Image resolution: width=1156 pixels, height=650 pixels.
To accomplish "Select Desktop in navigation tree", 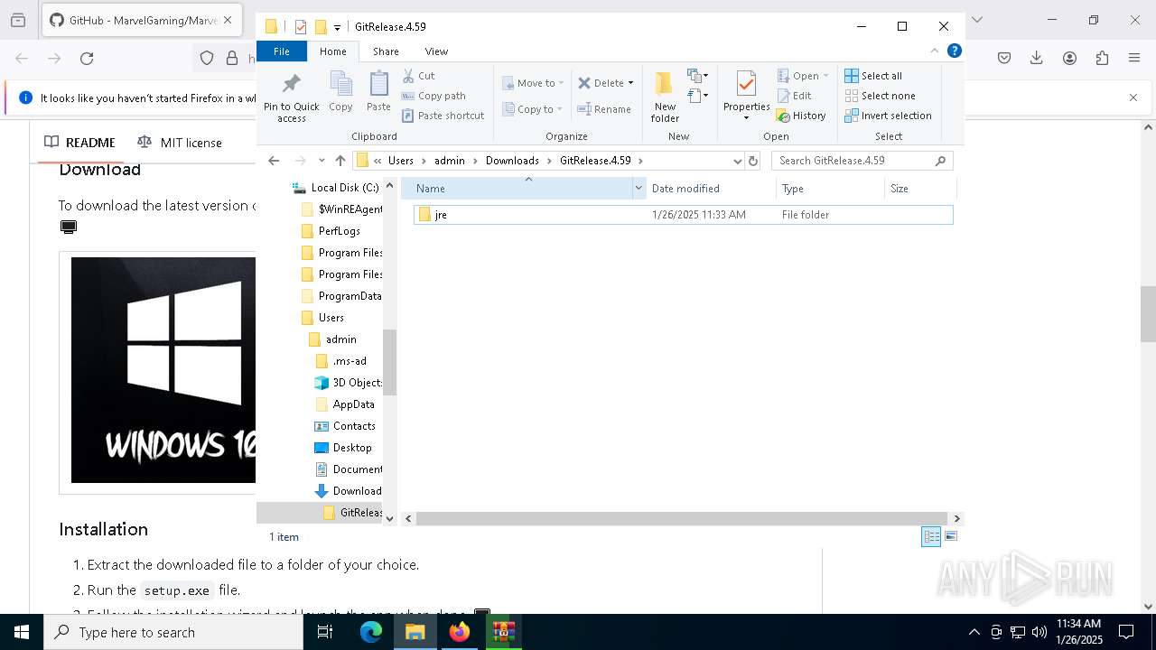I will point(343,448).
